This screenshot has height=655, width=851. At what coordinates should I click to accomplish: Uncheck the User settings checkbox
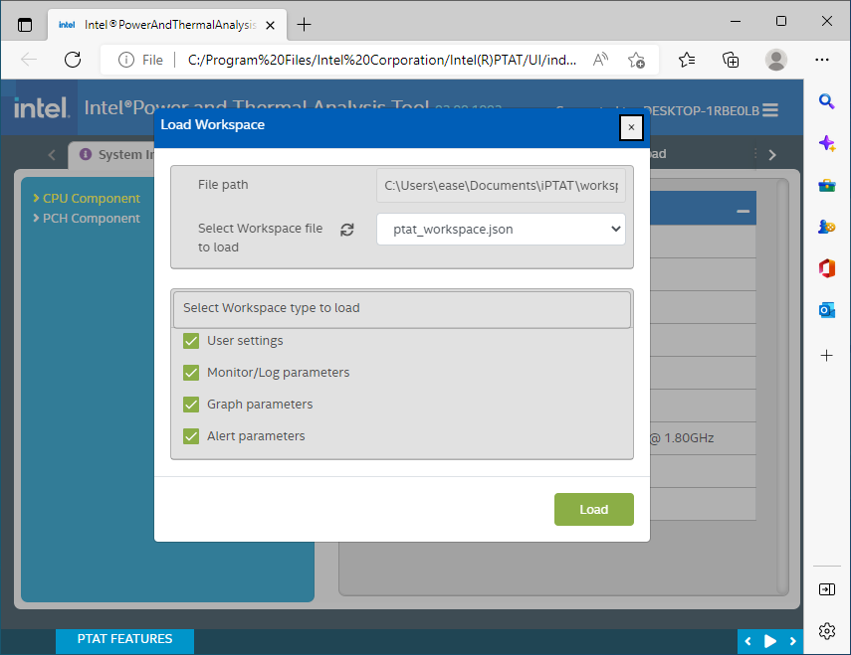tap(191, 341)
